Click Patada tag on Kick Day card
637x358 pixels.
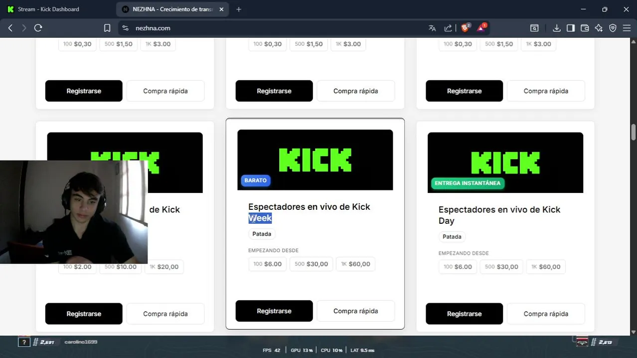click(452, 237)
